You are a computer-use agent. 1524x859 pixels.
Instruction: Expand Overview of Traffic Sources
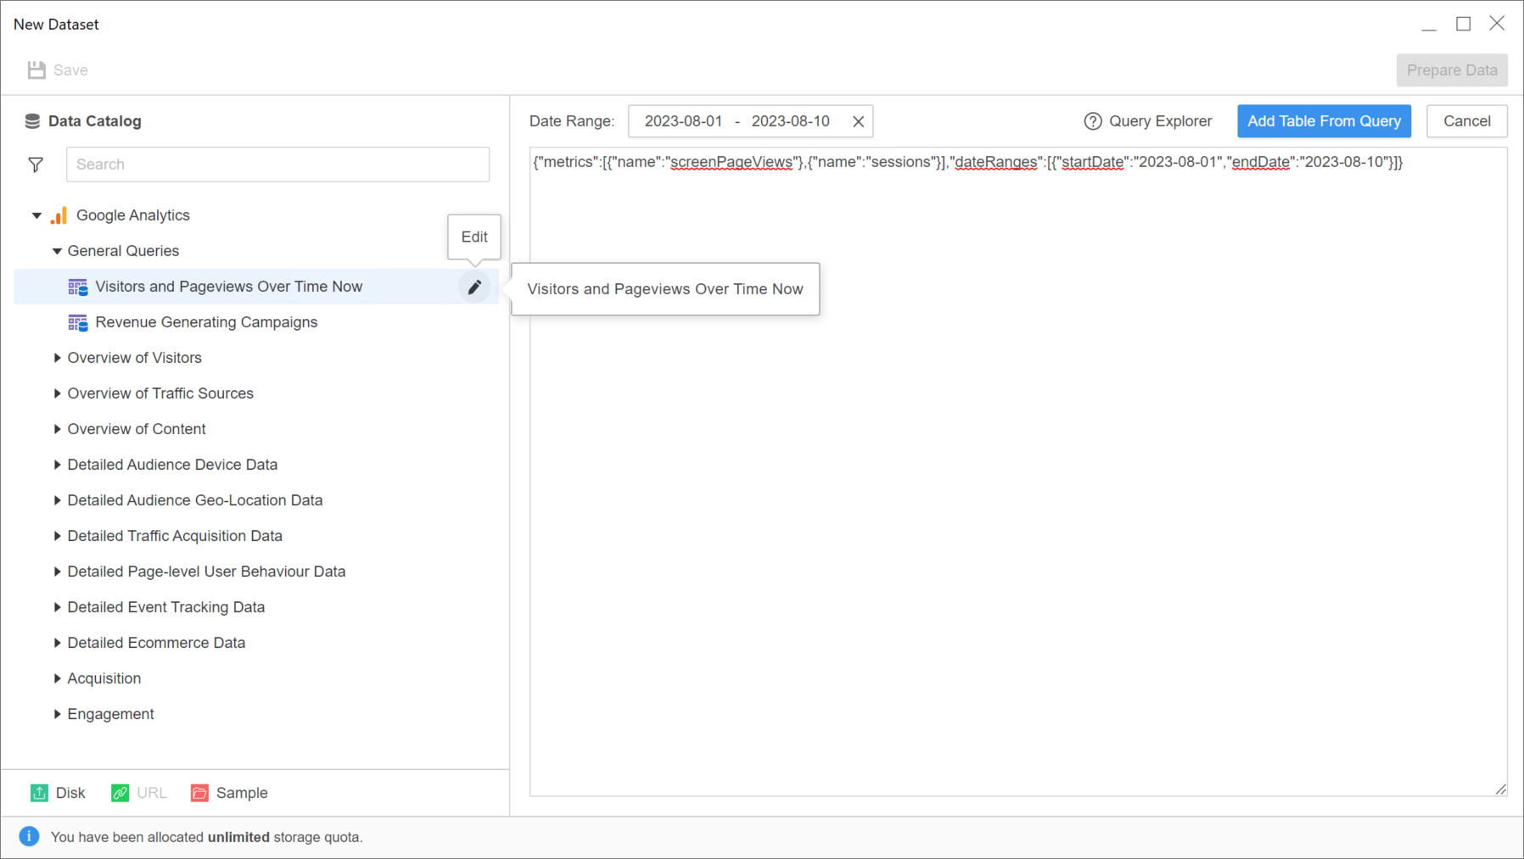pyautogui.click(x=57, y=393)
